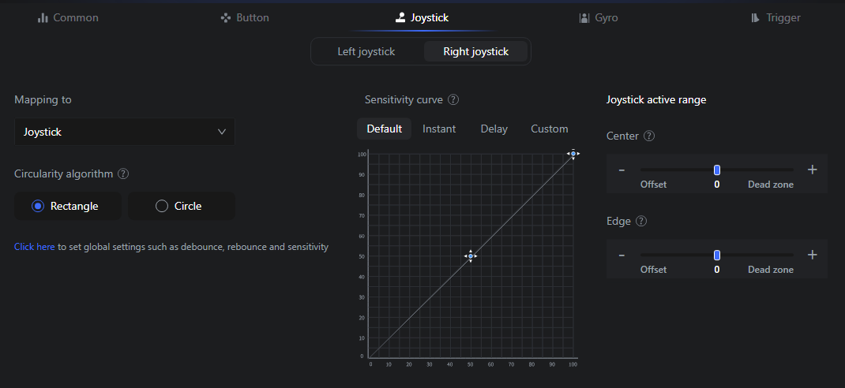Click the minus icon in Edge range
Screen dimensions: 845x388
pos(622,255)
